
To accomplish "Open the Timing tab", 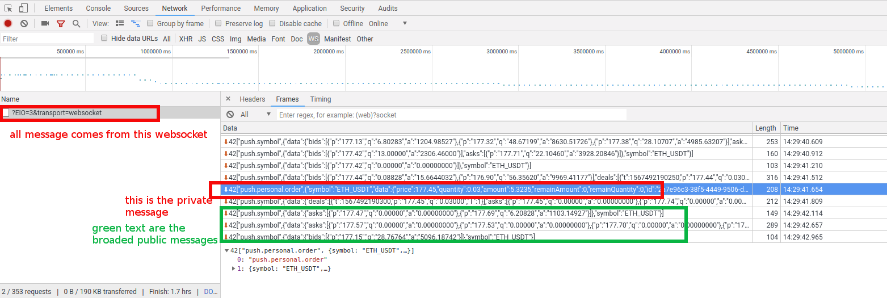I will point(321,99).
